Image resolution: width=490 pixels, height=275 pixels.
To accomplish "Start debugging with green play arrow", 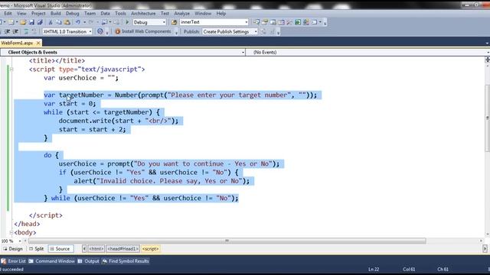I will point(127,22).
